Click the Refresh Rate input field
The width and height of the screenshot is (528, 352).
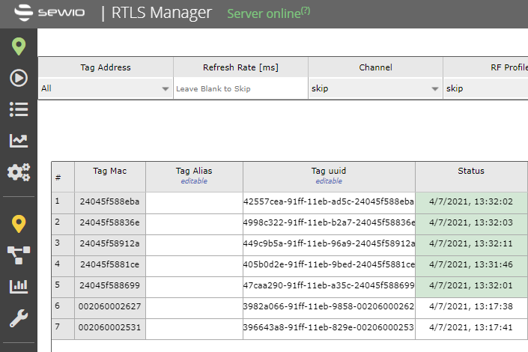(240, 88)
